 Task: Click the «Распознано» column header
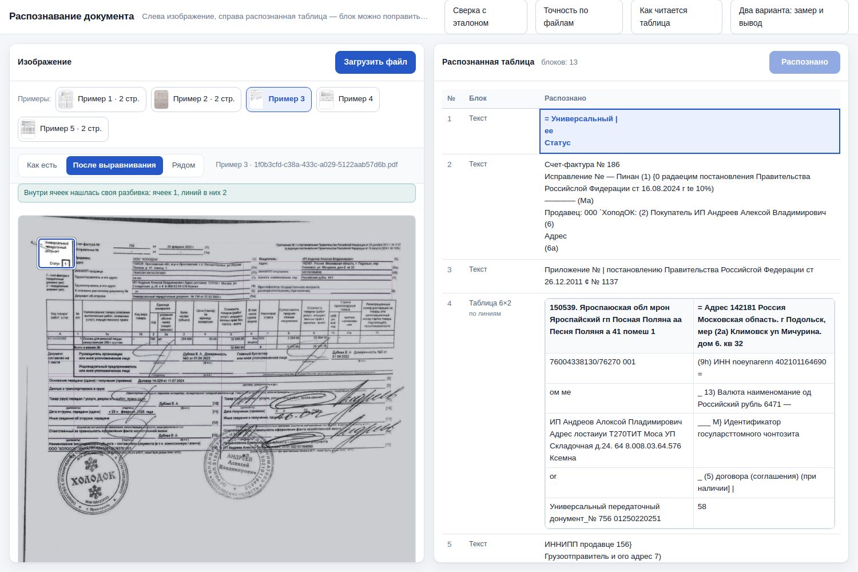565,98
